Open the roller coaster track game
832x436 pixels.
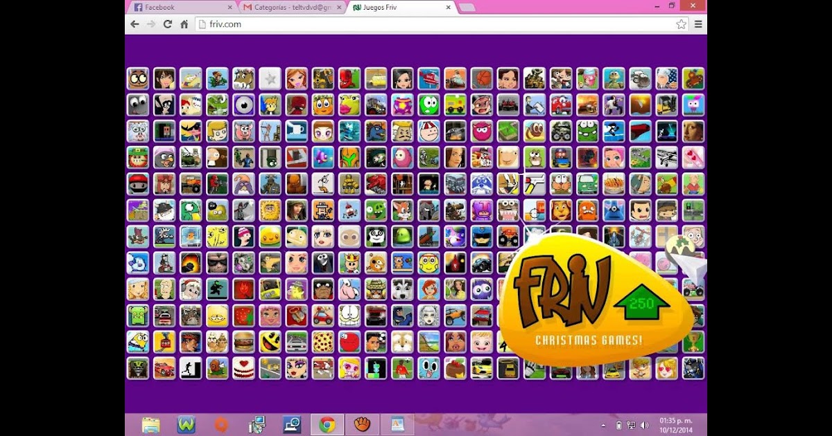(429, 341)
